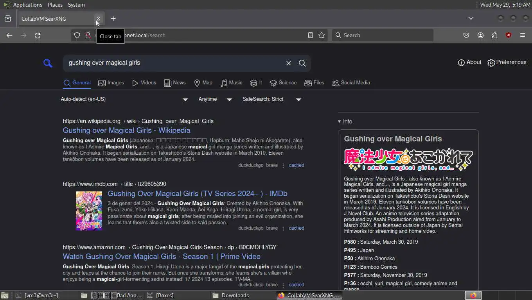This screenshot has height=300, width=532.
Task: Open a new browser tab
Action: [x=113, y=19]
